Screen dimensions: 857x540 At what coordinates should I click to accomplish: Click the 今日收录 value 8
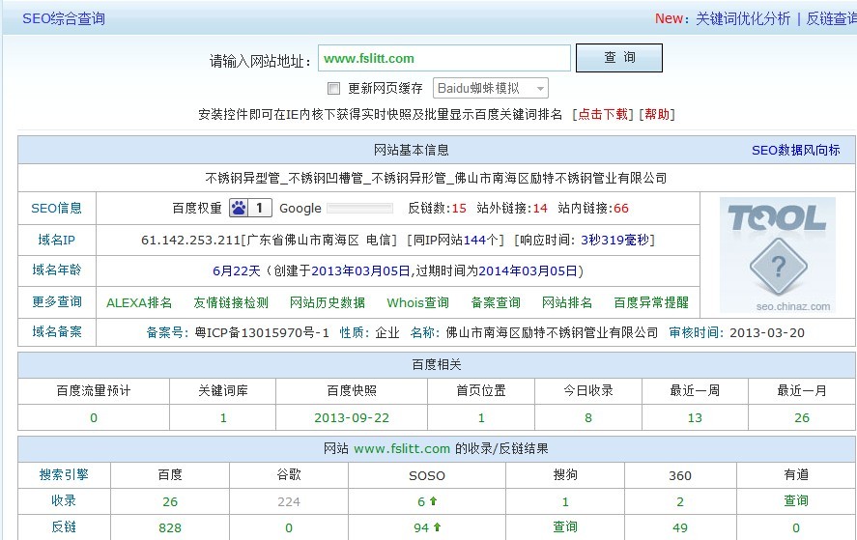pos(588,418)
